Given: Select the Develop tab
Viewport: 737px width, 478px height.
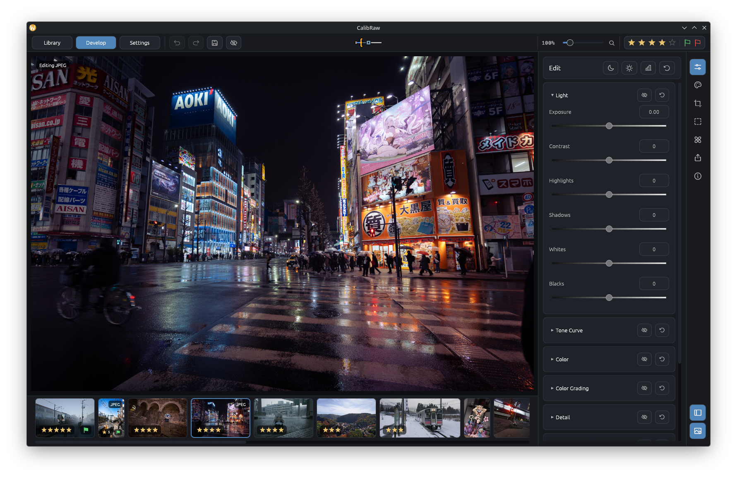Looking at the screenshot, I should pos(96,43).
